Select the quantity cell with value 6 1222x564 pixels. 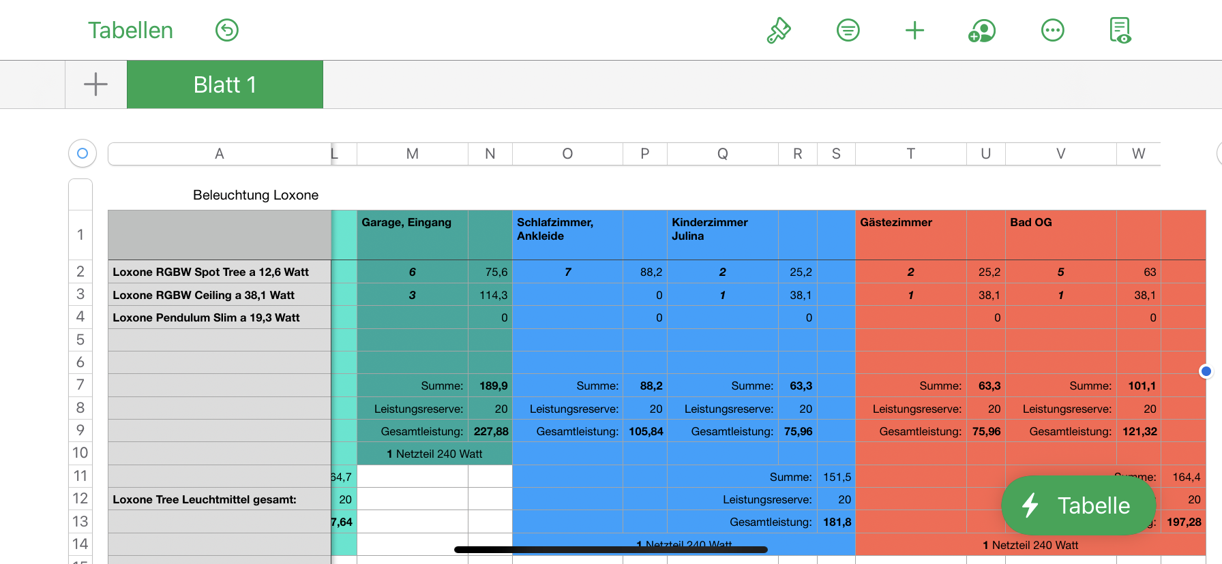pos(413,272)
